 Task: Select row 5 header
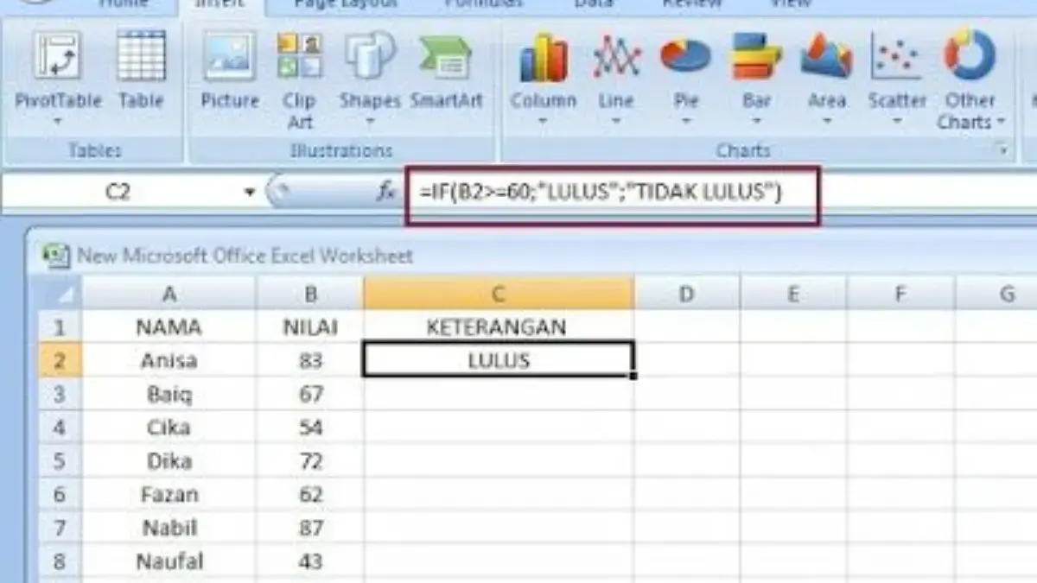[59, 461]
